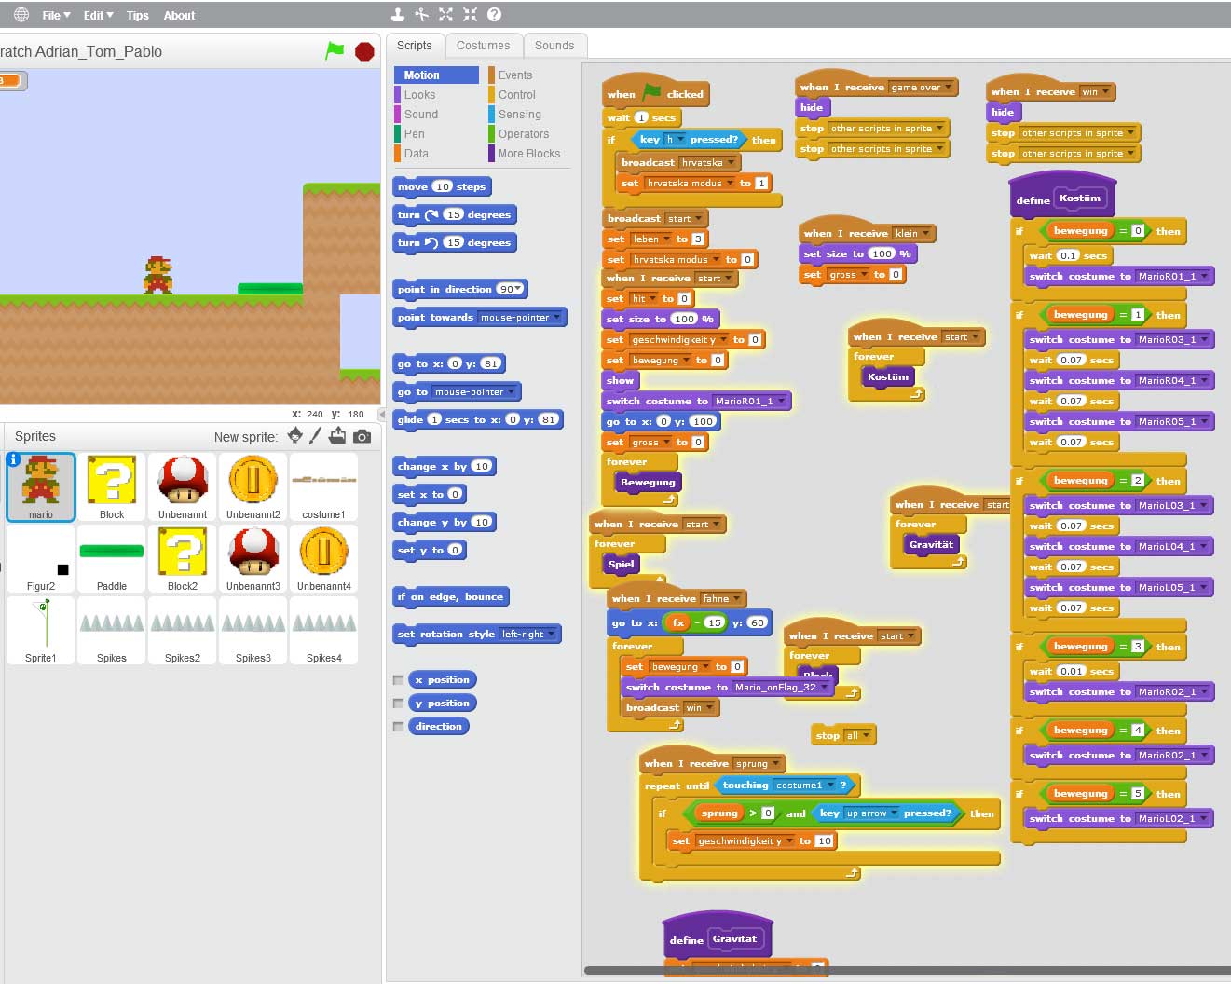The height and width of the screenshot is (984, 1231).
Task: Open the touching costume1 dropdown
Action: click(829, 786)
